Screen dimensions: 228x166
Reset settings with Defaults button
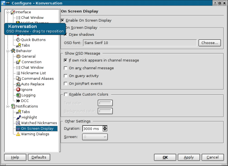coord(39,157)
